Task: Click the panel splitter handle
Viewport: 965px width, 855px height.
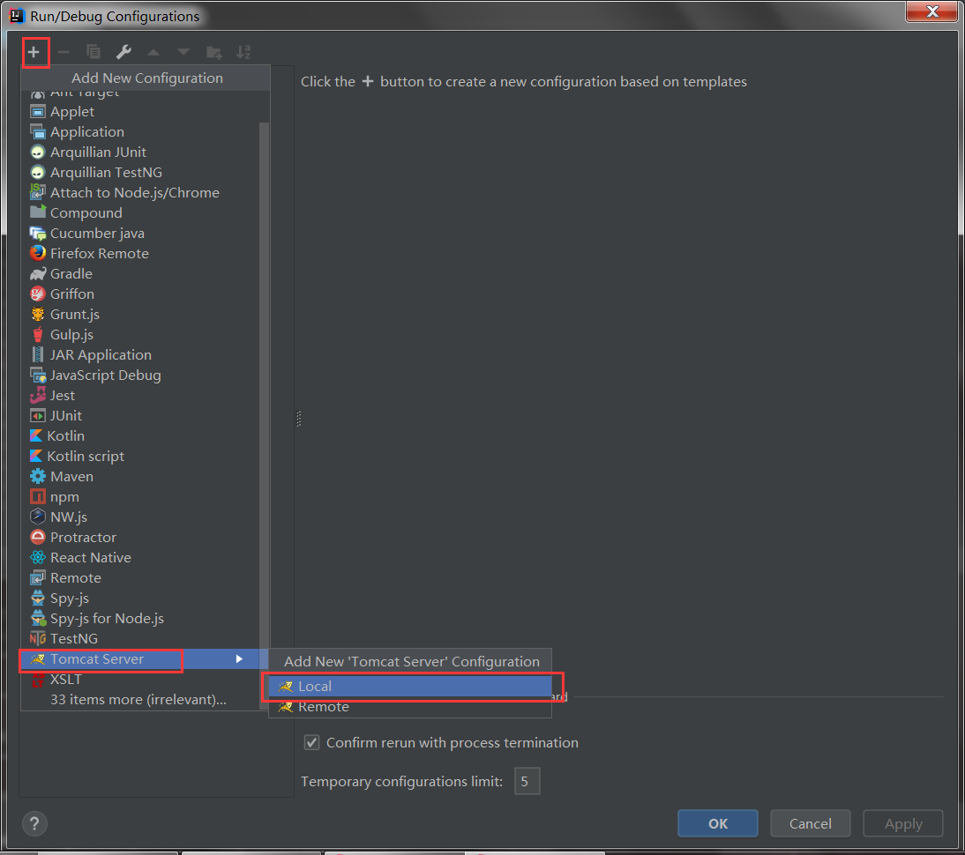Action: coord(298,419)
